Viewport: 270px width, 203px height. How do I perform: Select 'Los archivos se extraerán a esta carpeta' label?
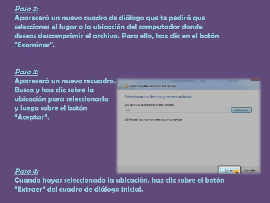pos(149,105)
